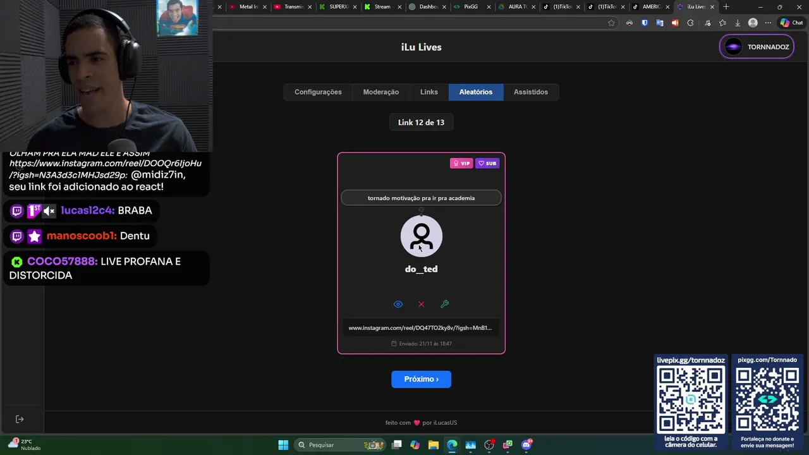The width and height of the screenshot is (809, 455).
Task: Open File Explorer from the taskbar
Action: [x=434, y=445]
